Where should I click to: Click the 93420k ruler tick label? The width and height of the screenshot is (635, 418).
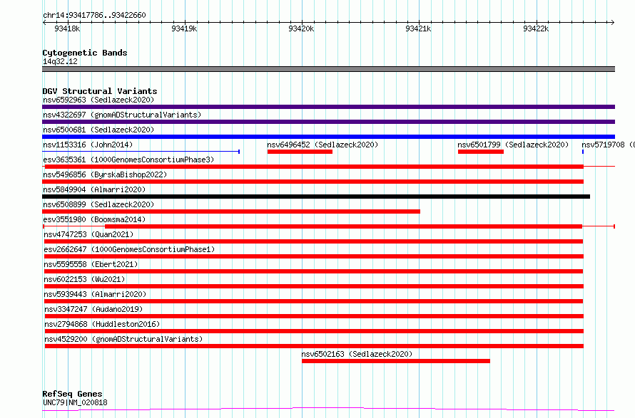(301, 28)
